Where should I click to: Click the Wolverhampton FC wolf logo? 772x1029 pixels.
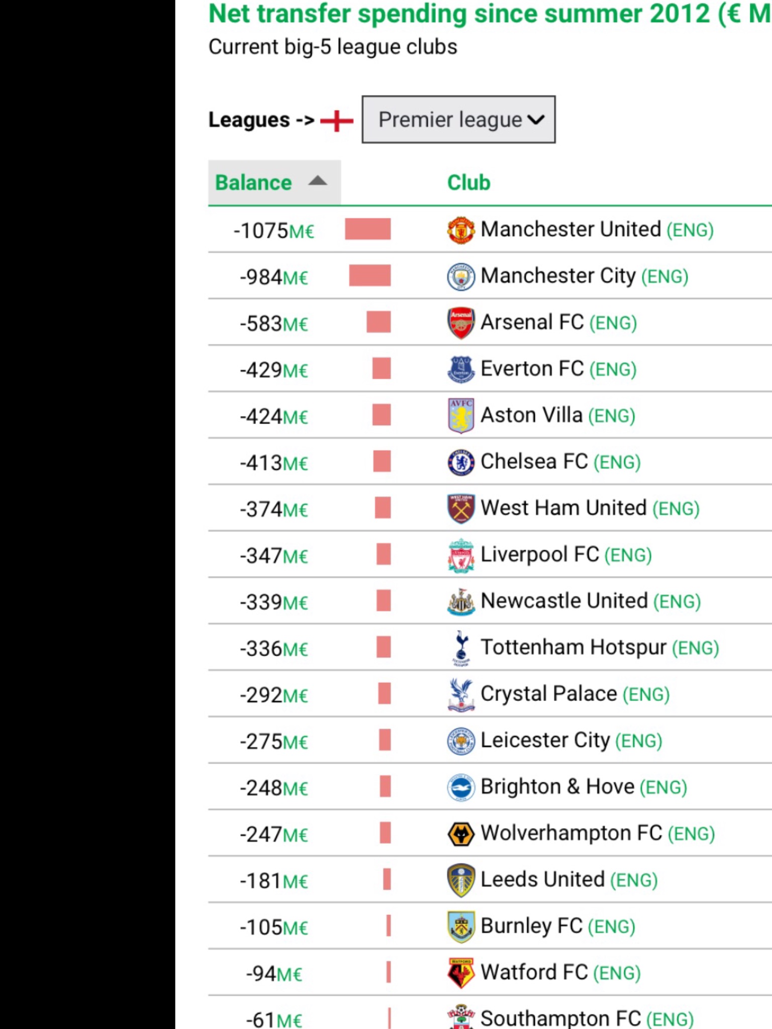[461, 834]
